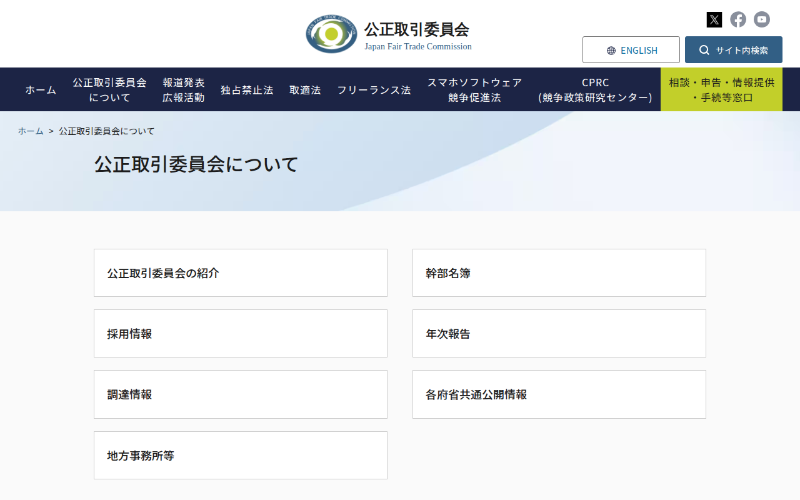Click the JFTC logo emblem
Screen dimensions: 800x500
pyautogui.click(x=331, y=34)
